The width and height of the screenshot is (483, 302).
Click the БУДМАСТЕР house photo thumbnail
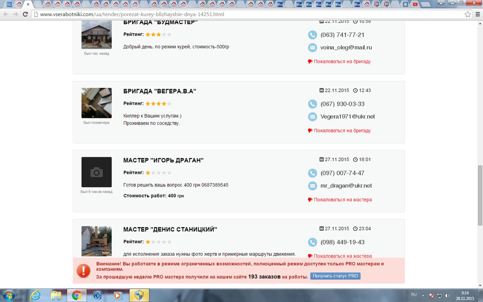tap(97, 35)
